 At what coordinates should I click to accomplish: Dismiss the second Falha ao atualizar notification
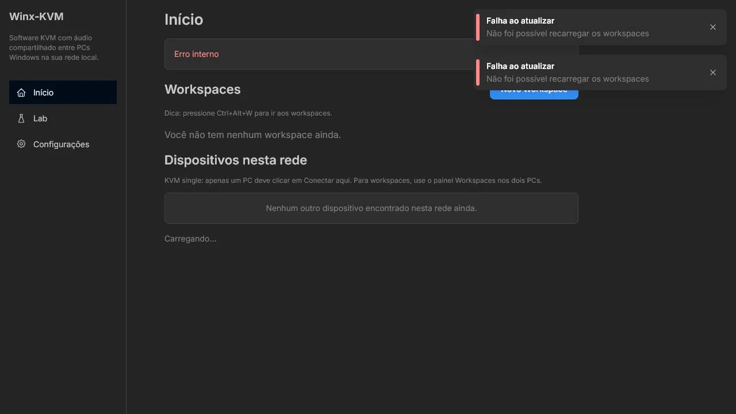coord(713,72)
